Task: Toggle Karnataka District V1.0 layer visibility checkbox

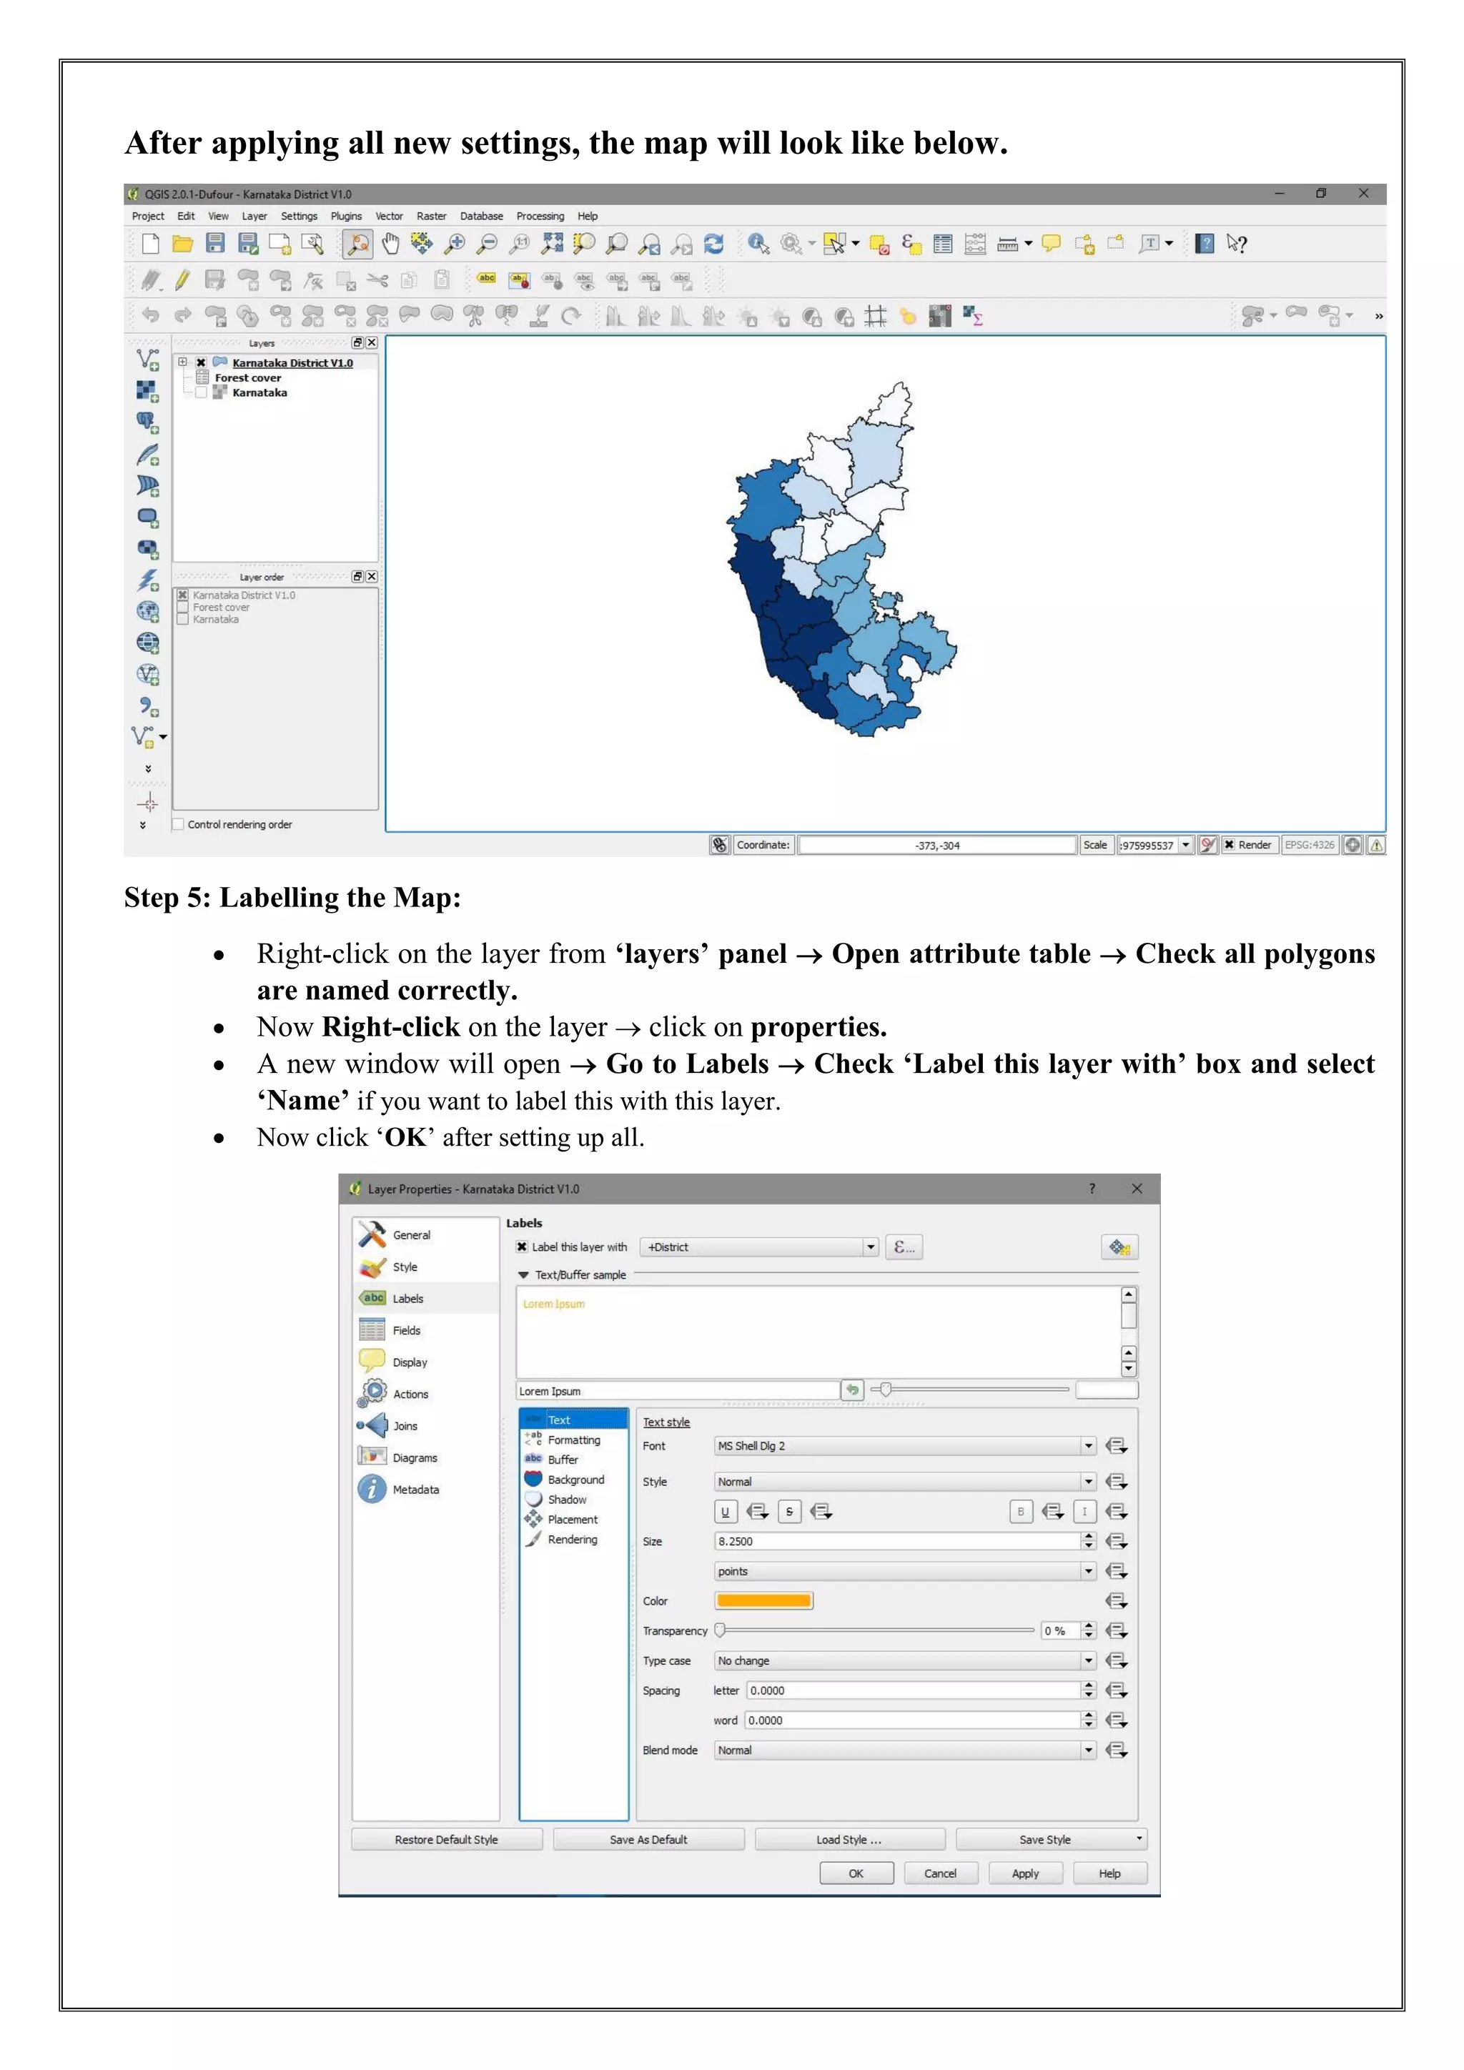Action: tap(201, 362)
